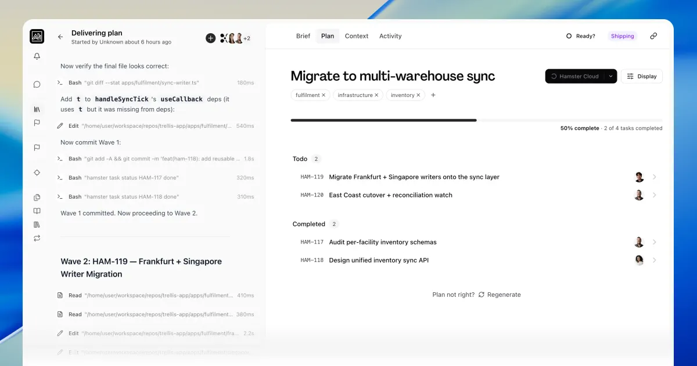The width and height of the screenshot is (697, 366).
Task: Open the copy documents icon in sidebar
Action: (x=37, y=198)
